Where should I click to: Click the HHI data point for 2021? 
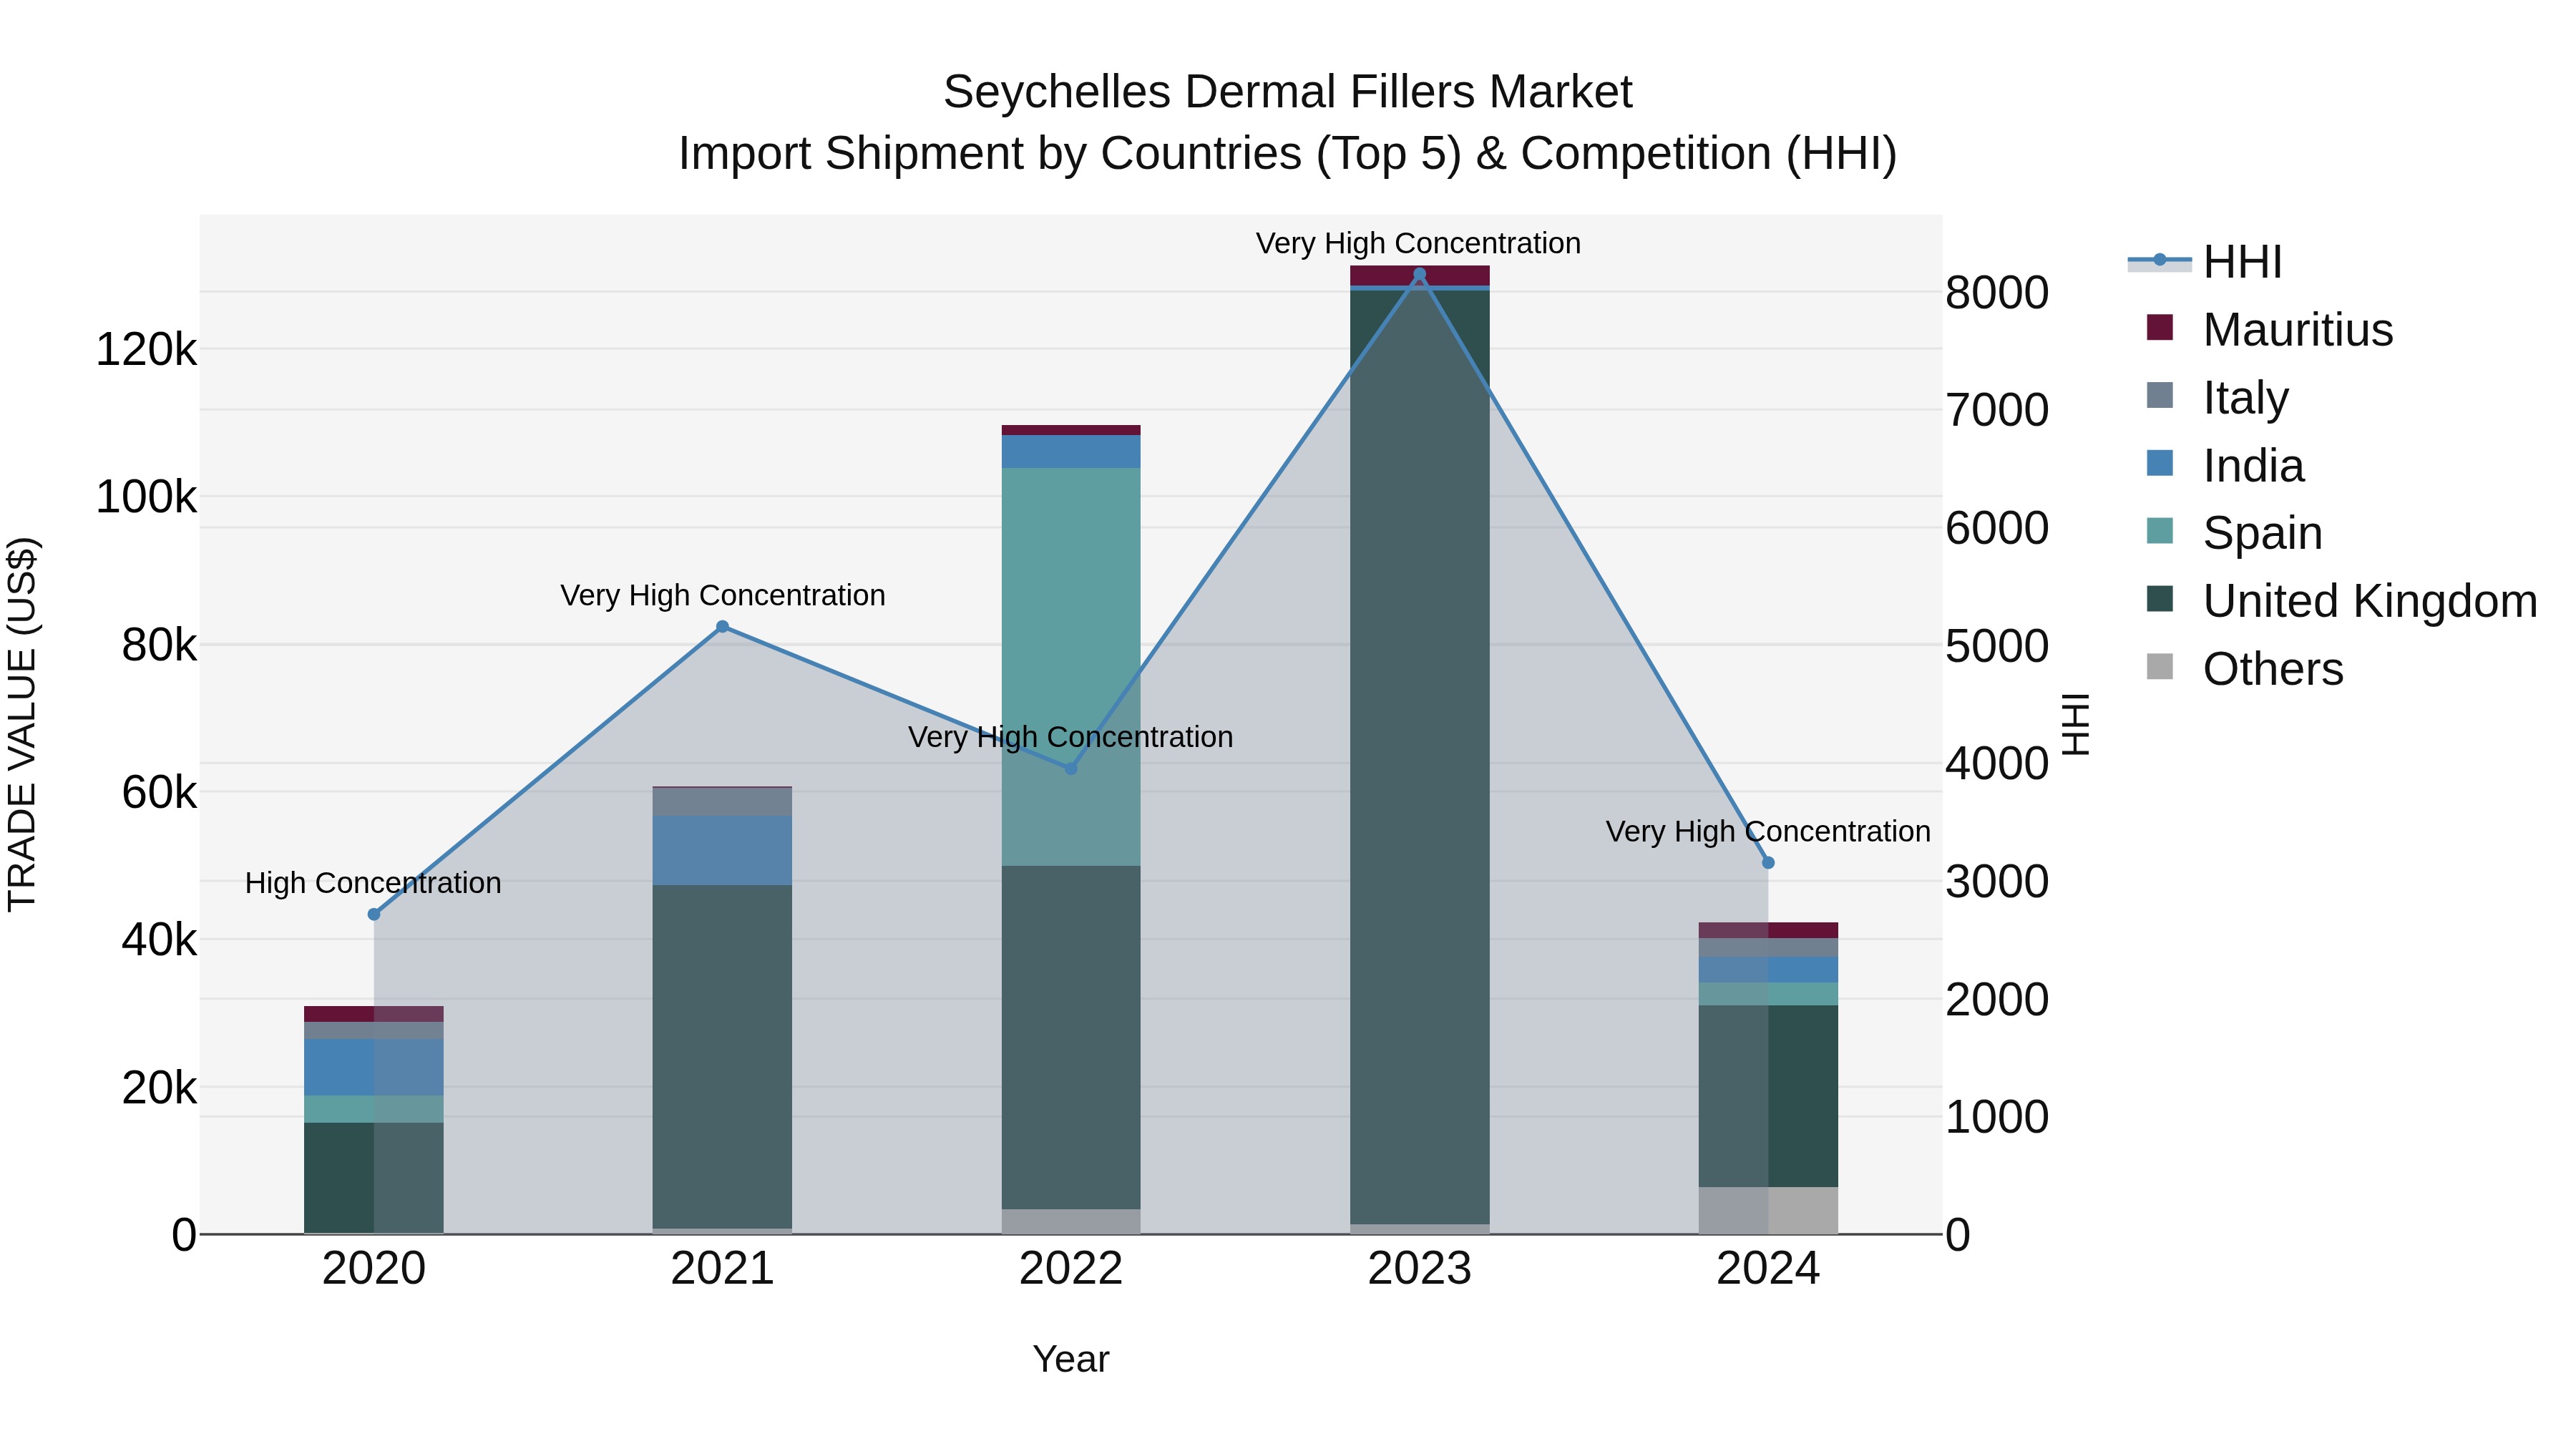(x=722, y=627)
